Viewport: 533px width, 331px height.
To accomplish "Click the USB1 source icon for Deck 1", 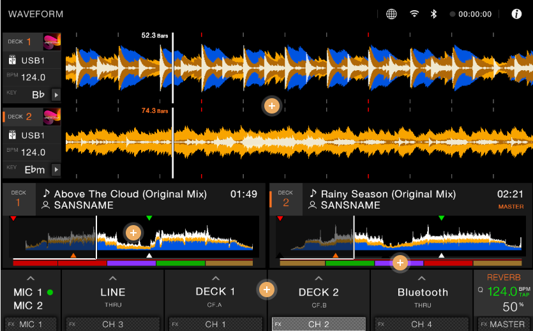I will click(12, 61).
